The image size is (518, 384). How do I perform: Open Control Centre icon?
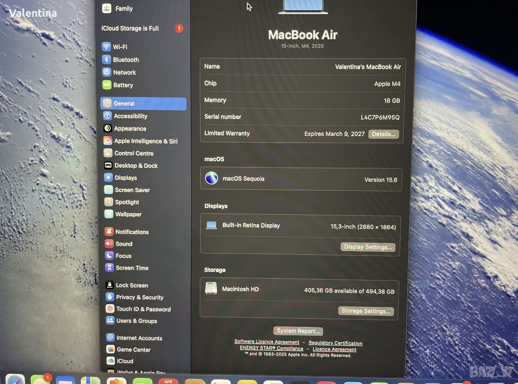click(108, 153)
